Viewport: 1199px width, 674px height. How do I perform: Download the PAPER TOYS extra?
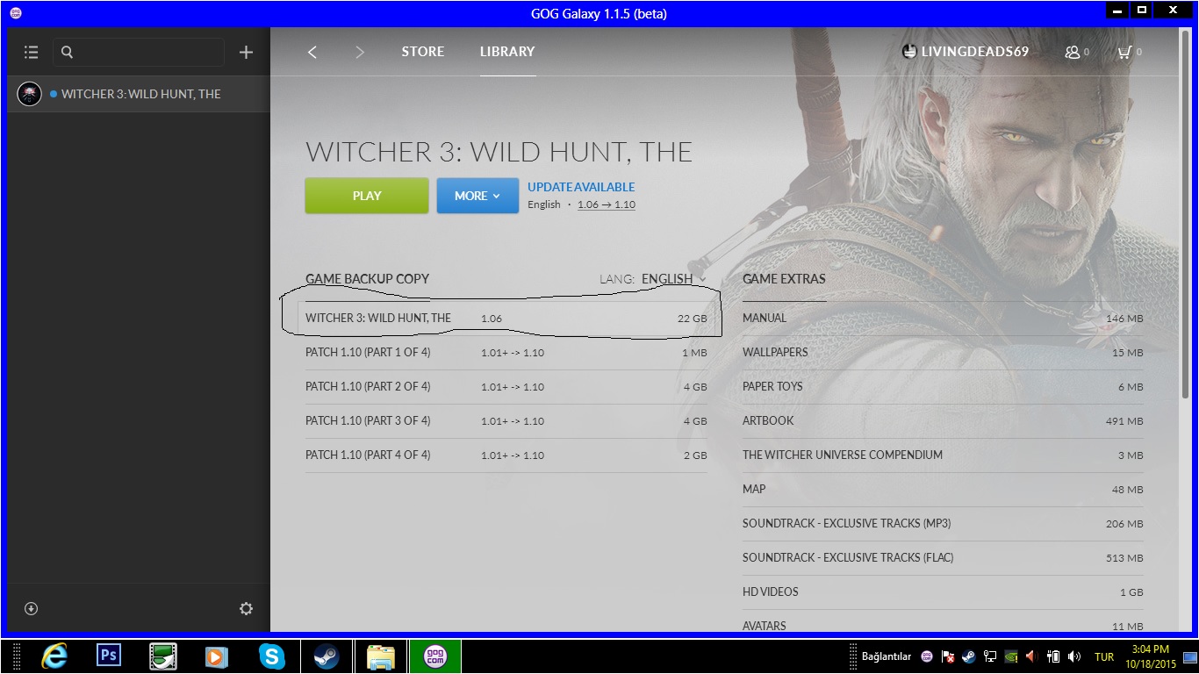[943, 387]
